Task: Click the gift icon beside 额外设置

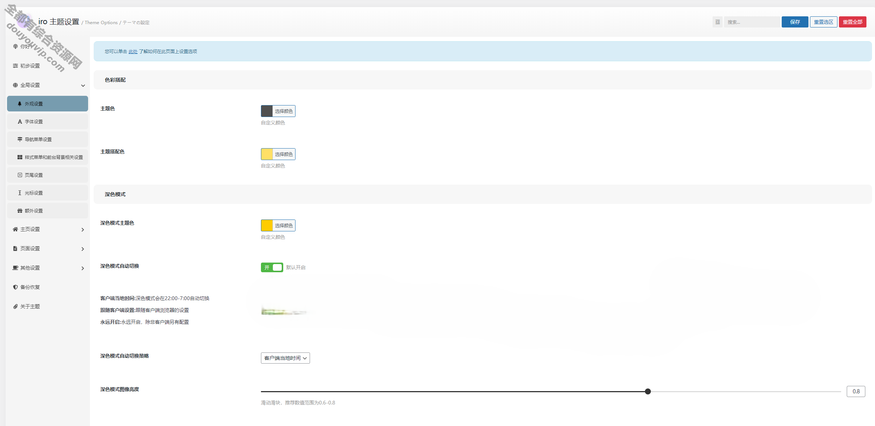Action: (x=20, y=211)
